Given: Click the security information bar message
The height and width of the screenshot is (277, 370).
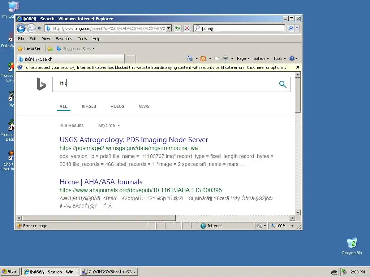Looking at the screenshot, I should coord(156,67).
